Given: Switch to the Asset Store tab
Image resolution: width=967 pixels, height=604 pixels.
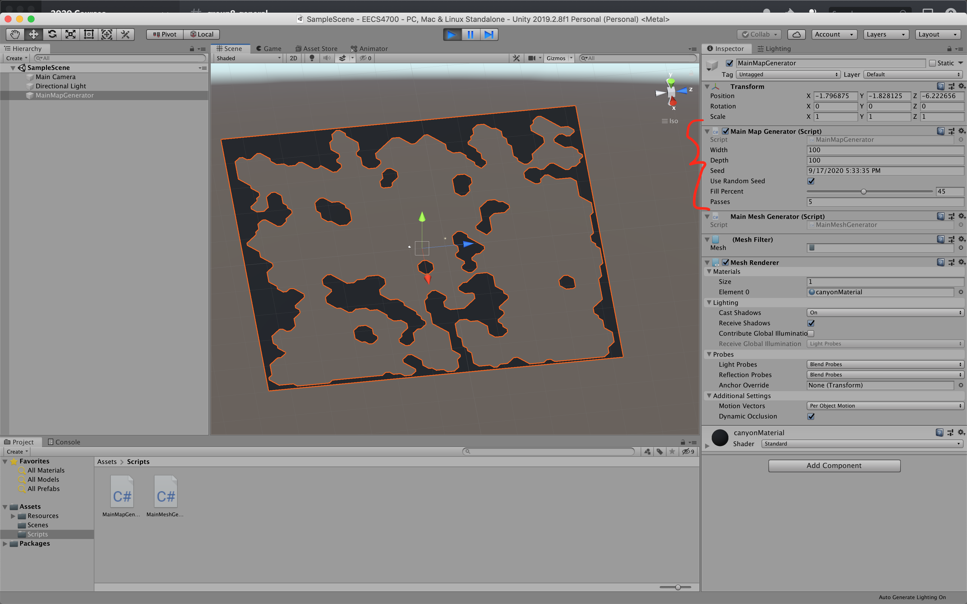Looking at the screenshot, I should click(x=316, y=49).
